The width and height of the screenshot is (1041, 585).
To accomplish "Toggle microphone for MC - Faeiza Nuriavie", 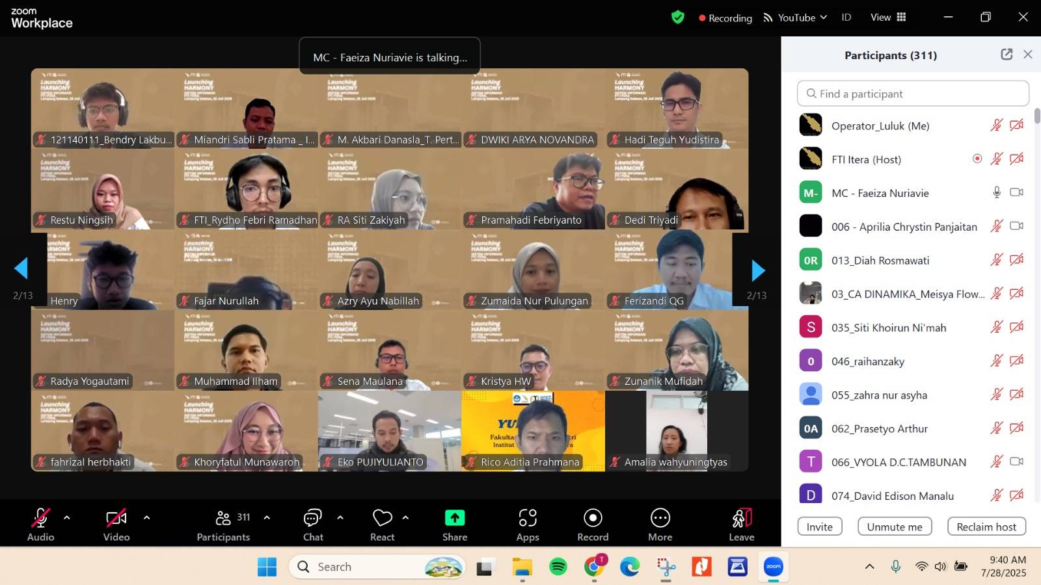I will pyautogui.click(x=996, y=192).
